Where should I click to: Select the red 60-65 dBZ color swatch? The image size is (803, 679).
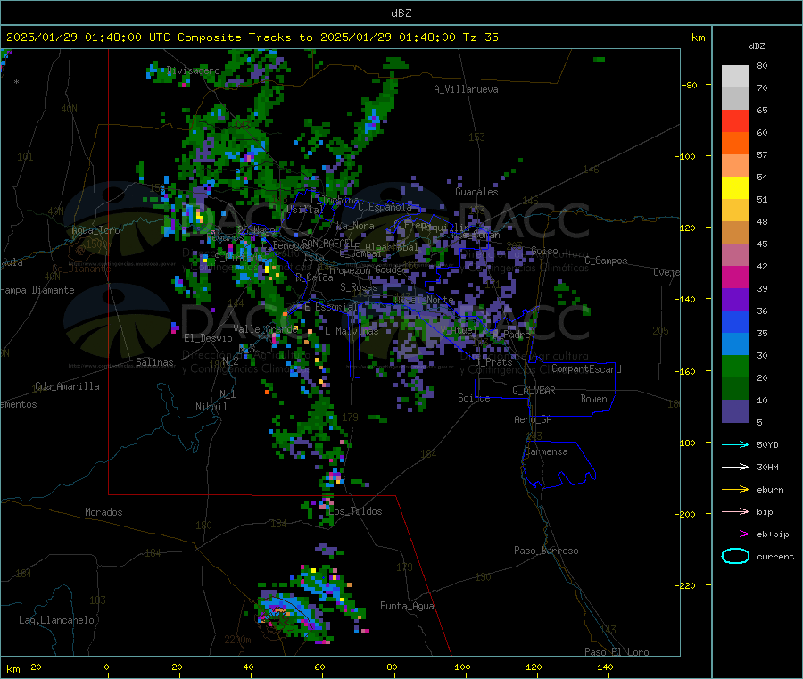point(735,120)
